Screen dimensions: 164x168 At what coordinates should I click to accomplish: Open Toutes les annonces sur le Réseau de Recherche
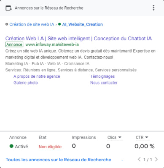pos(59,160)
